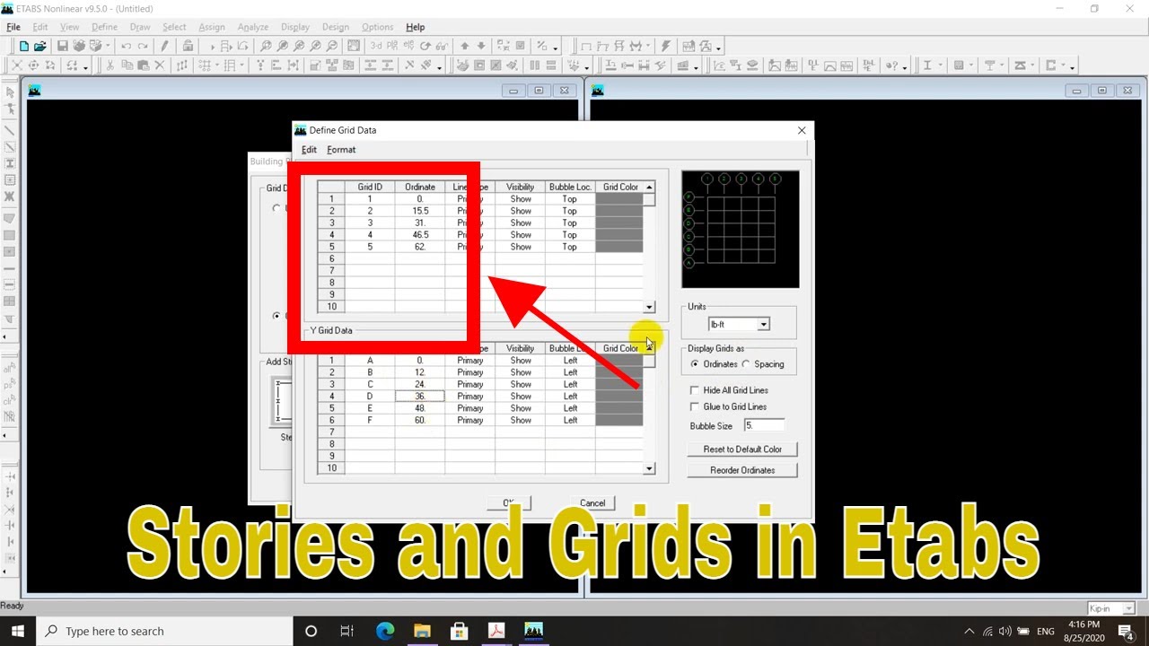Click the I-section frame properties toolbar icon

[927, 65]
